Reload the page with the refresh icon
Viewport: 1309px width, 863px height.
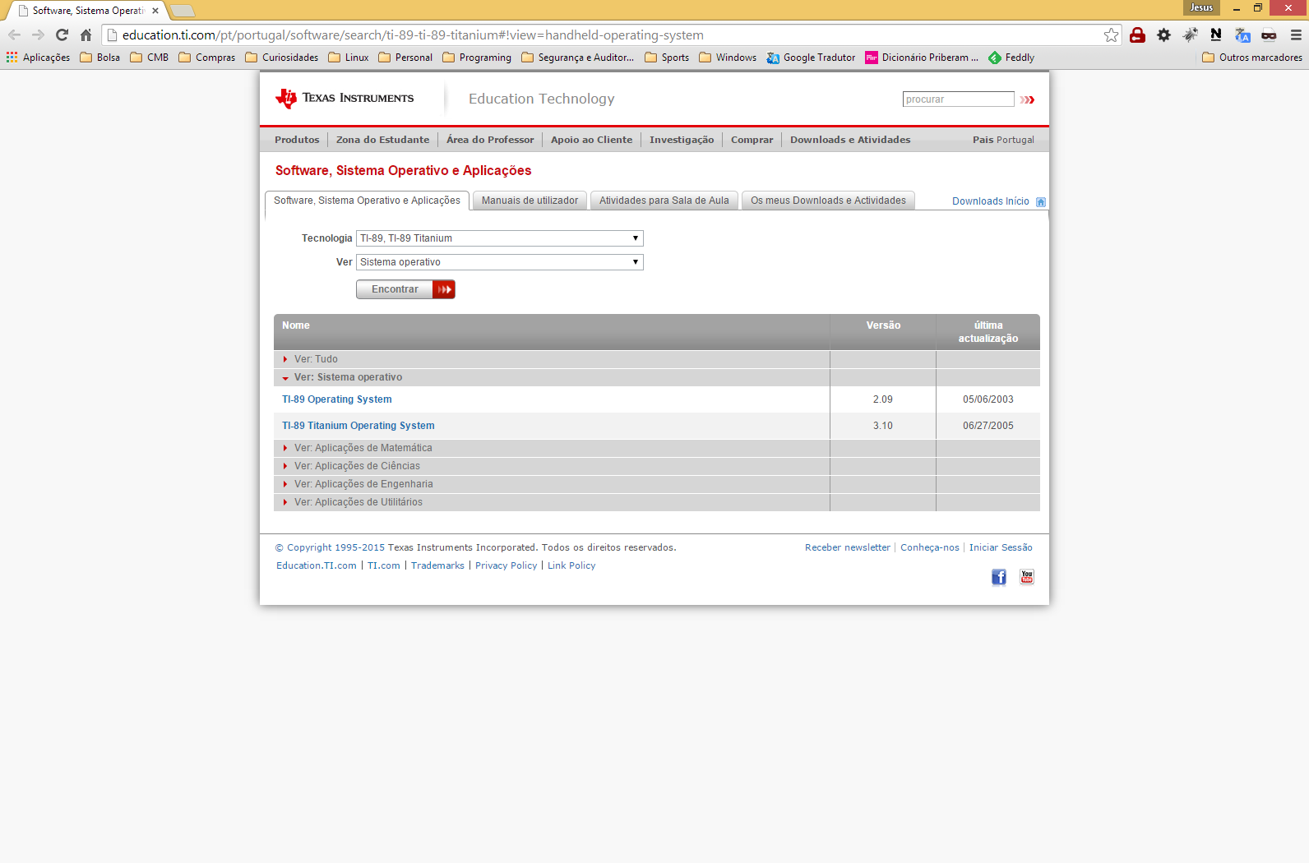coord(62,35)
